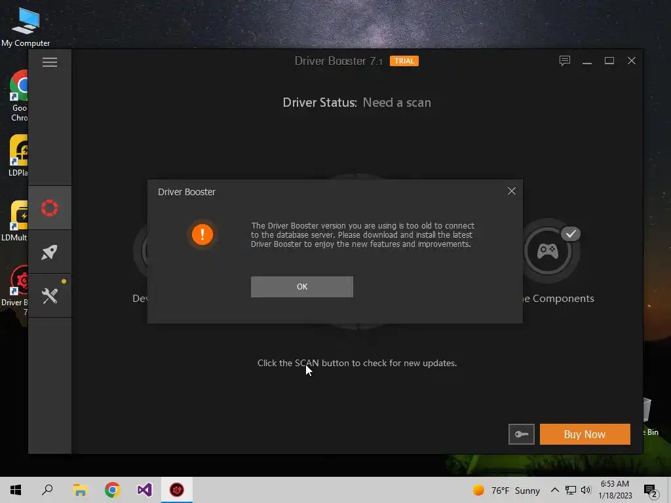Close the Driver Booster warning dialog
The image size is (671, 503).
[x=511, y=191]
